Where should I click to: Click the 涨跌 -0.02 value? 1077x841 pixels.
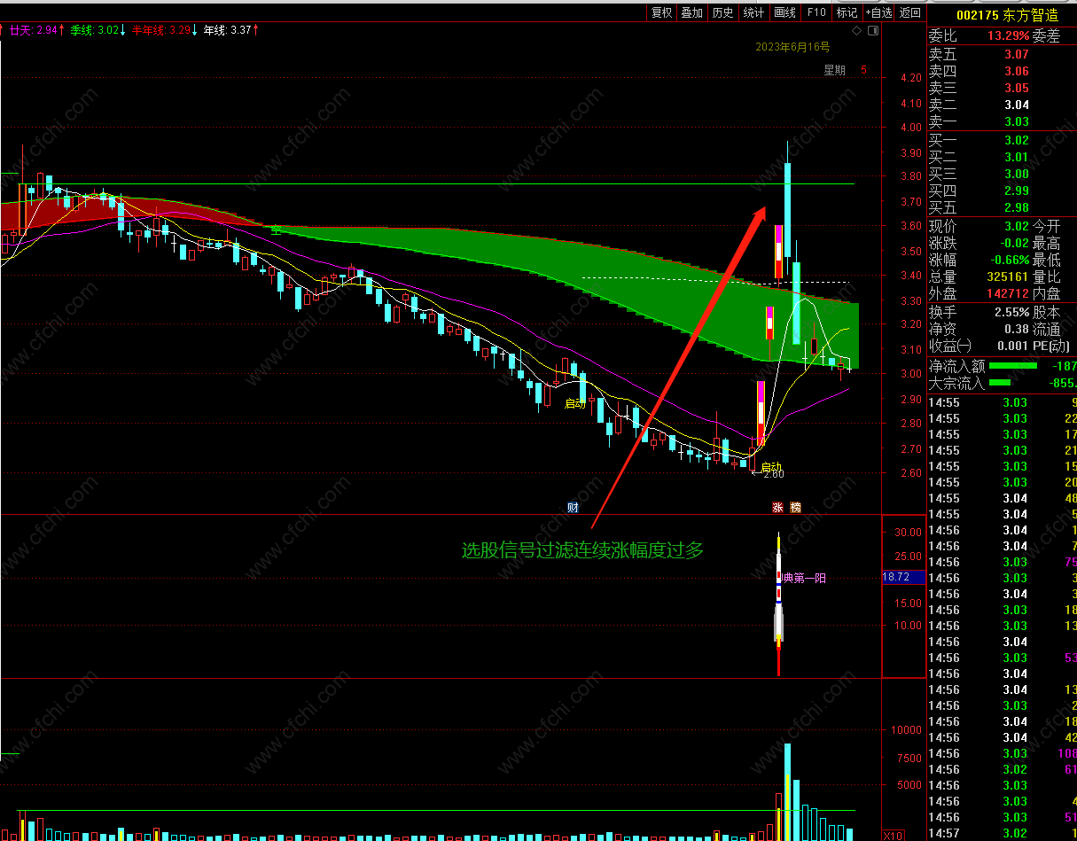[x=1014, y=243]
